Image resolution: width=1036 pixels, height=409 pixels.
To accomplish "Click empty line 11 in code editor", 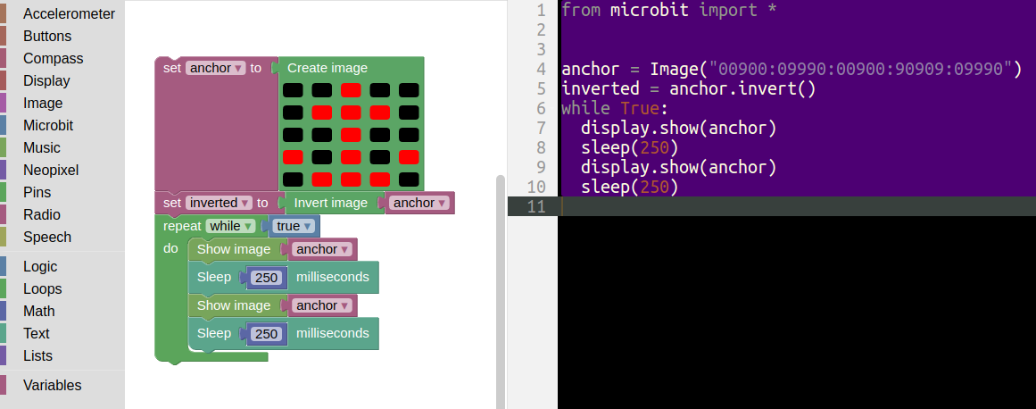I will coord(794,206).
